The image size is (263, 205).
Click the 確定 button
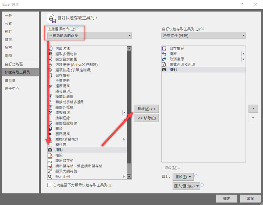(x=227, y=199)
